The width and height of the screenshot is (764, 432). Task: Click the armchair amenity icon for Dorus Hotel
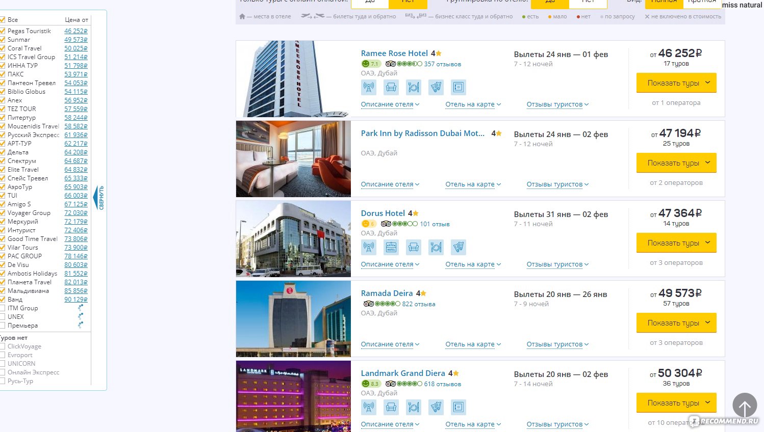(x=414, y=247)
